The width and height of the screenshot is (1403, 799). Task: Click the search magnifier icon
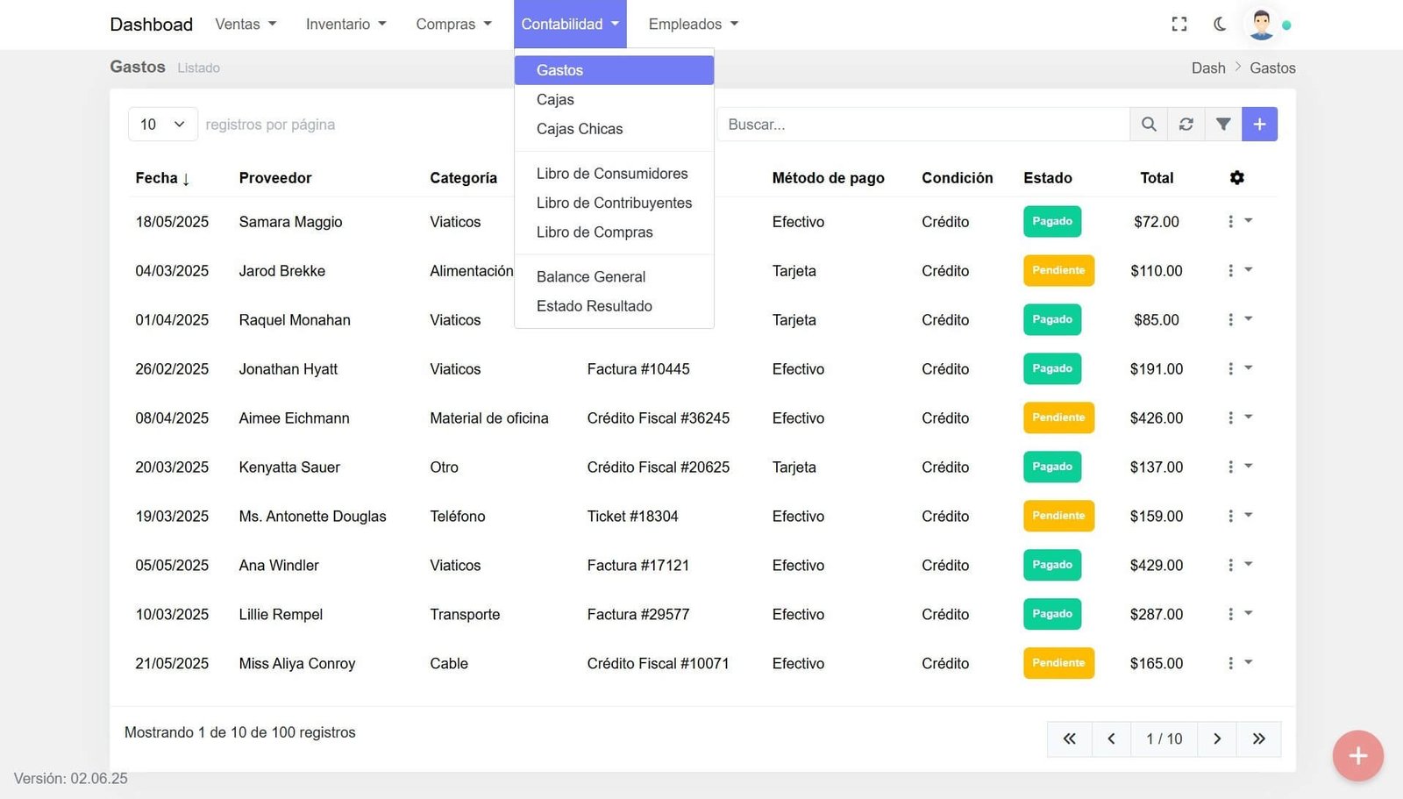tap(1148, 125)
